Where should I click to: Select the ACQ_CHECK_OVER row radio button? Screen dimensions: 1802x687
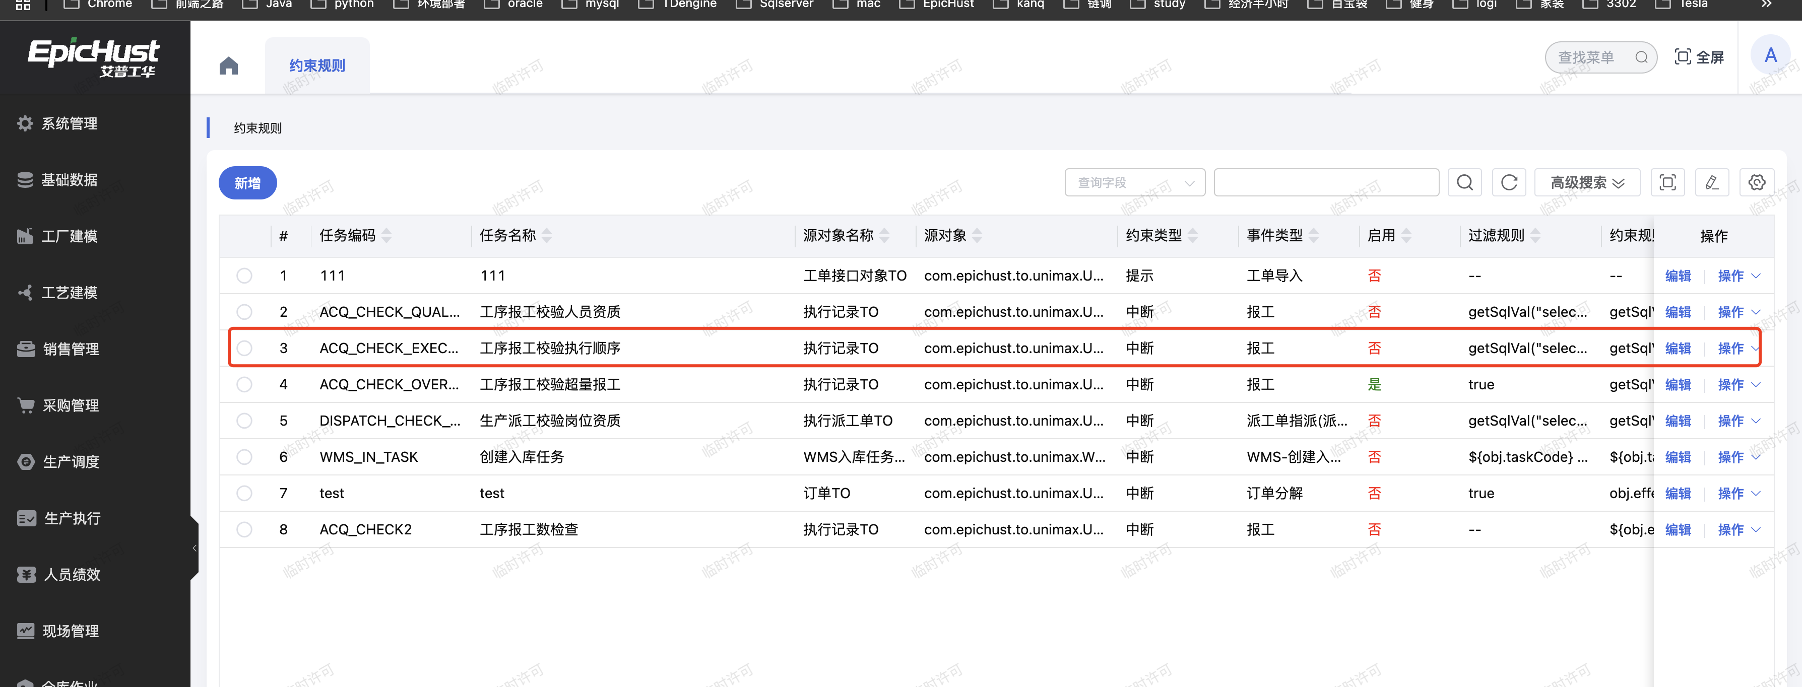[244, 384]
